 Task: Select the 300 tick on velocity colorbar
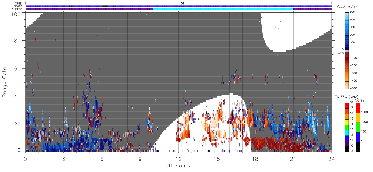[x=352, y=27]
